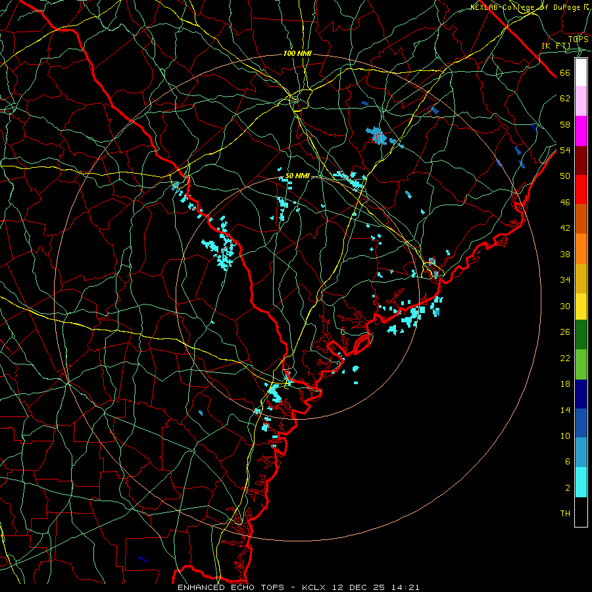This screenshot has height=592, width=592.
Task: Select the dark green 30 kft swatch
Action: coord(581,335)
